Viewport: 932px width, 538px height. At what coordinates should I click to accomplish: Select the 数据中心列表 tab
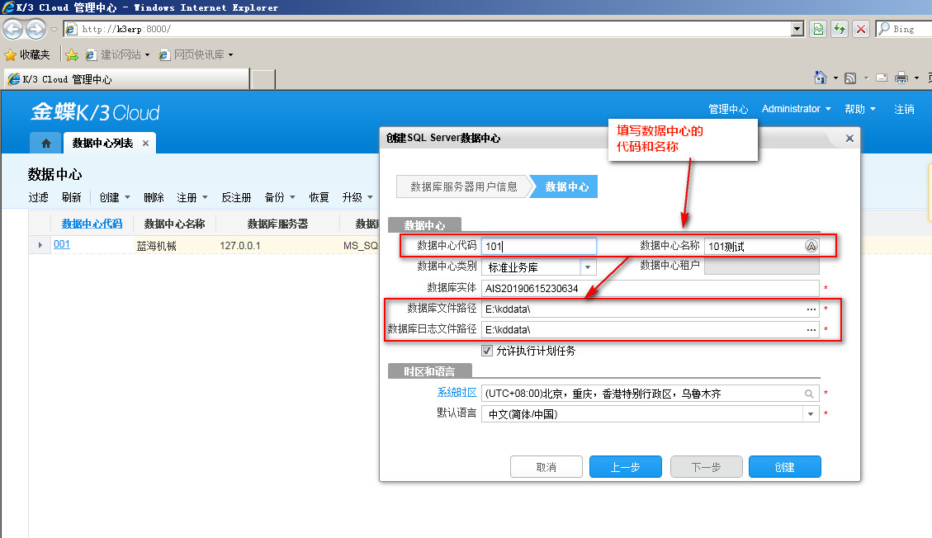pyautogui.click(x=103, y=143)
